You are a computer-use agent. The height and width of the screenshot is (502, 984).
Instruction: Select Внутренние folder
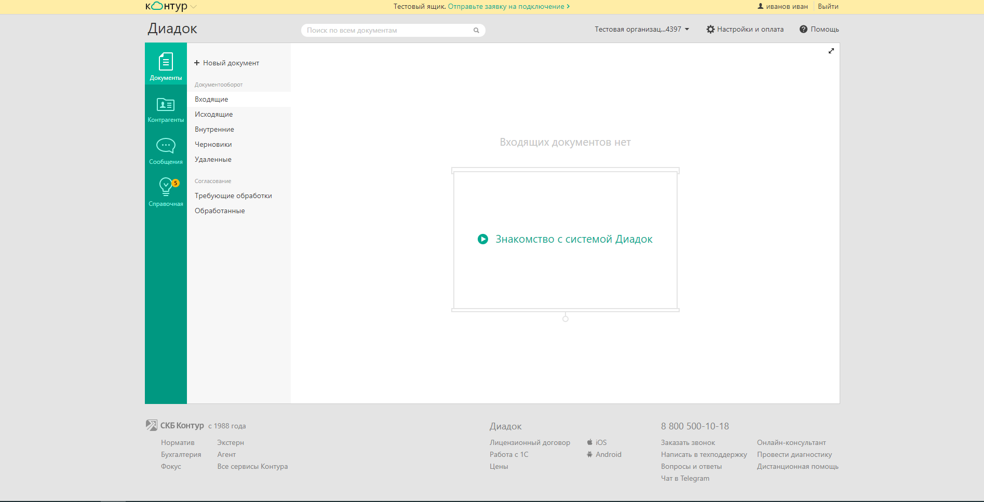pyautogui.click(x=239, y=129)
